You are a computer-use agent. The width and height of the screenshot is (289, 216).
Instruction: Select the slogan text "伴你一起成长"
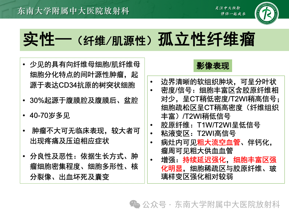click(x=233, y=14)
